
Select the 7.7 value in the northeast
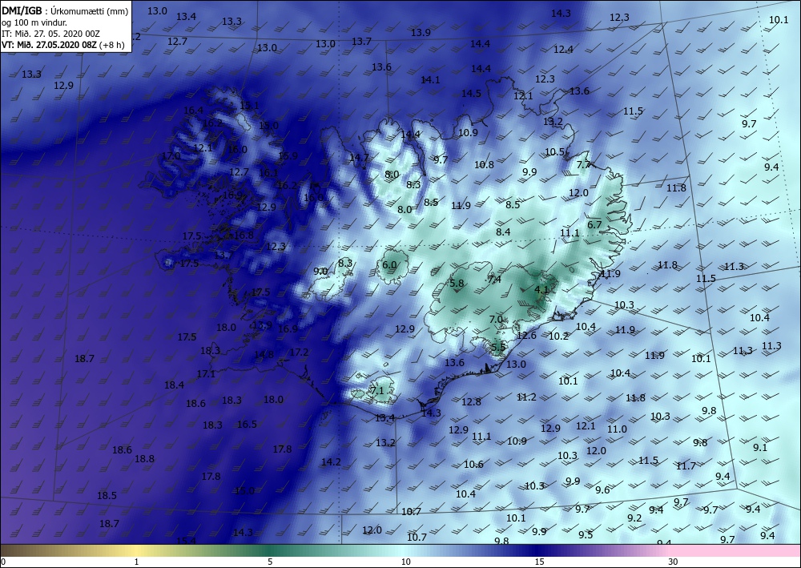coord(583,164)
